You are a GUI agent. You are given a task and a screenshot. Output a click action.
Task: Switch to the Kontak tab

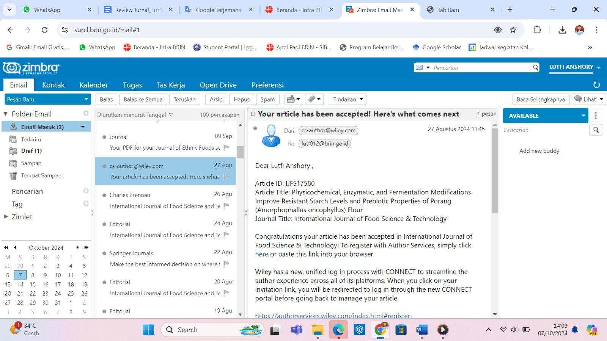(x=53, y=85)
